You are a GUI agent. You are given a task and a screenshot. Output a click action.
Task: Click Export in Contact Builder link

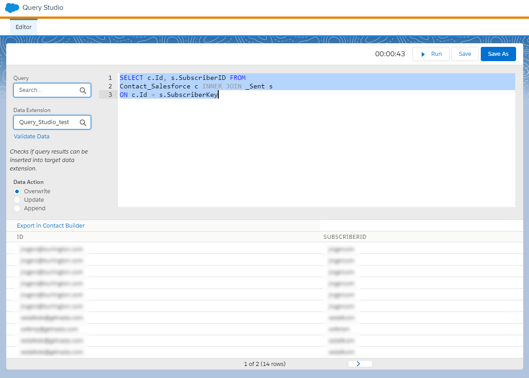click(x=51, y=226)
